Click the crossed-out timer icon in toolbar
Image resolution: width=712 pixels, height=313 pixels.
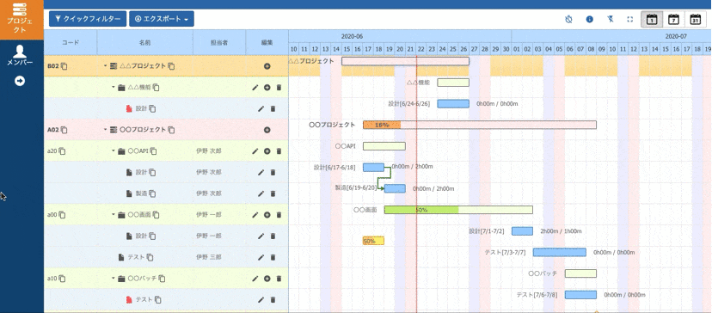[x=568, y=20]
